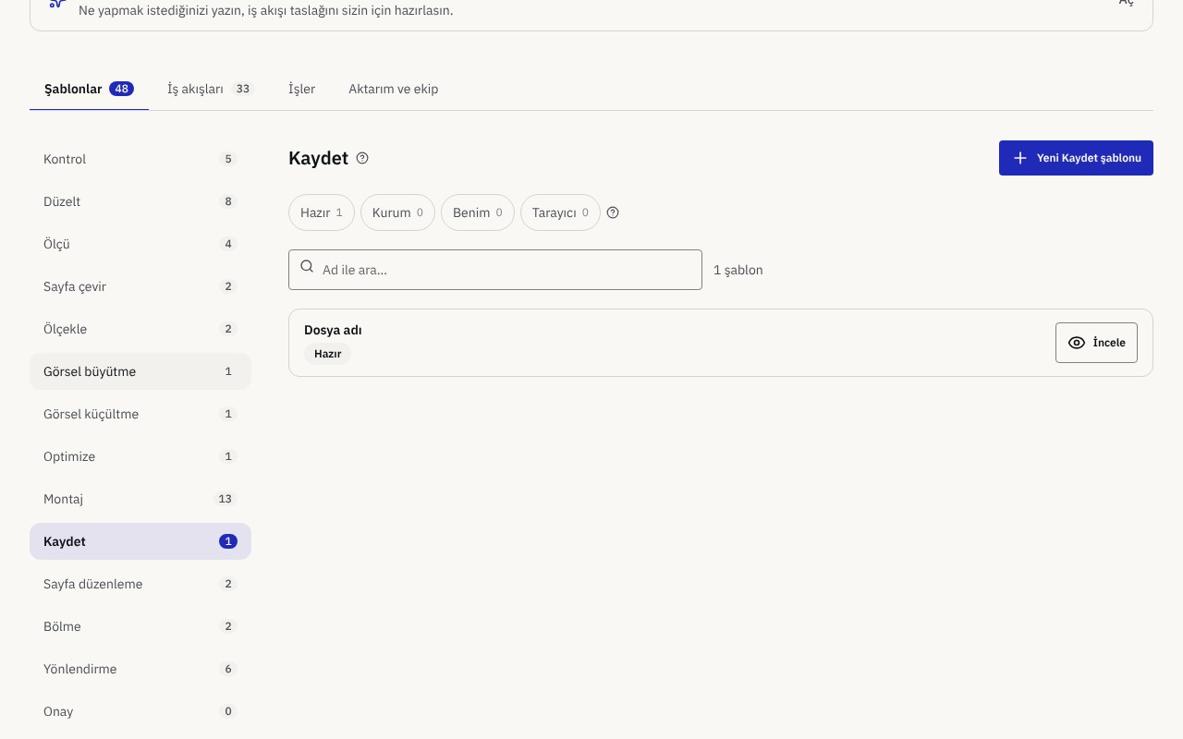The image size is (1183, 739).
Task: Click the Hazır badge under Dosya adı
Action: [x=327, y=354]
